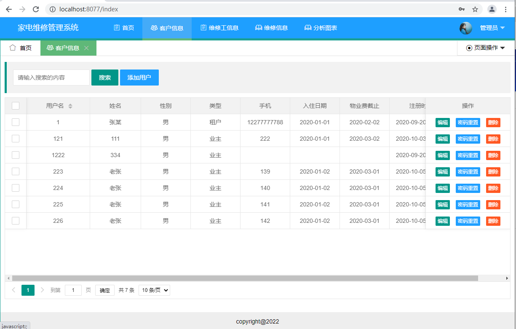This screenshot has width=516, height=329.
Task: Check the row for username 1222
Action: [x=16, y=155]
